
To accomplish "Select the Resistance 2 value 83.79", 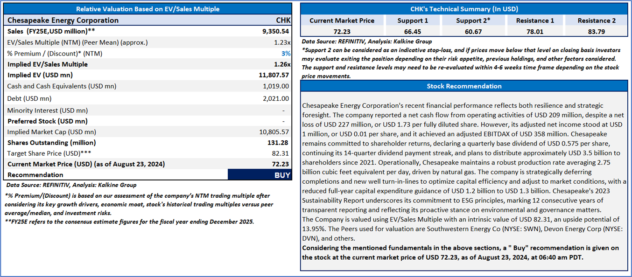I will [597, 30].
